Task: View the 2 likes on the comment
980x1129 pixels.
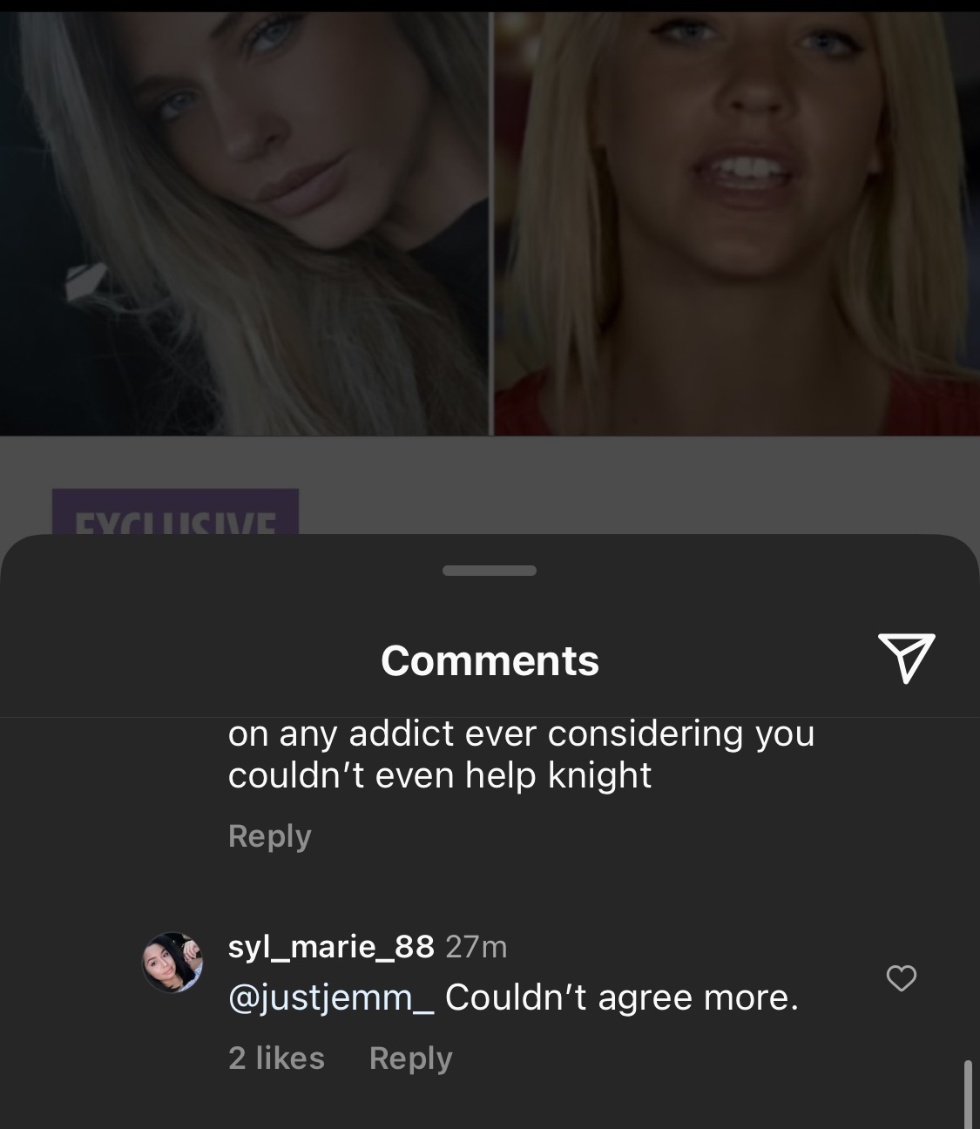Action: tap(276, 1058)
